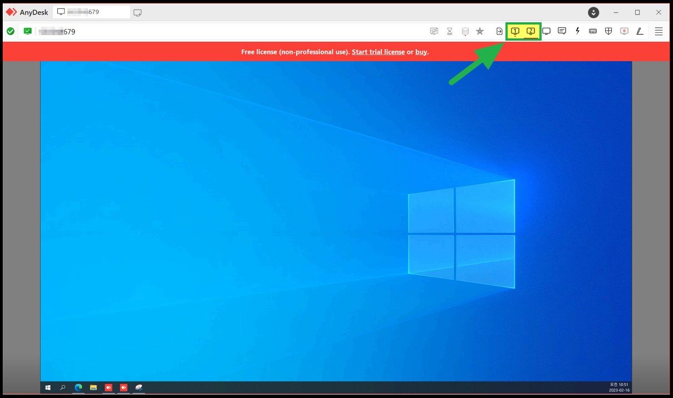Minimize the AnyDesk window
This screenshot has width=673, height=398.
tap(616, 12)
